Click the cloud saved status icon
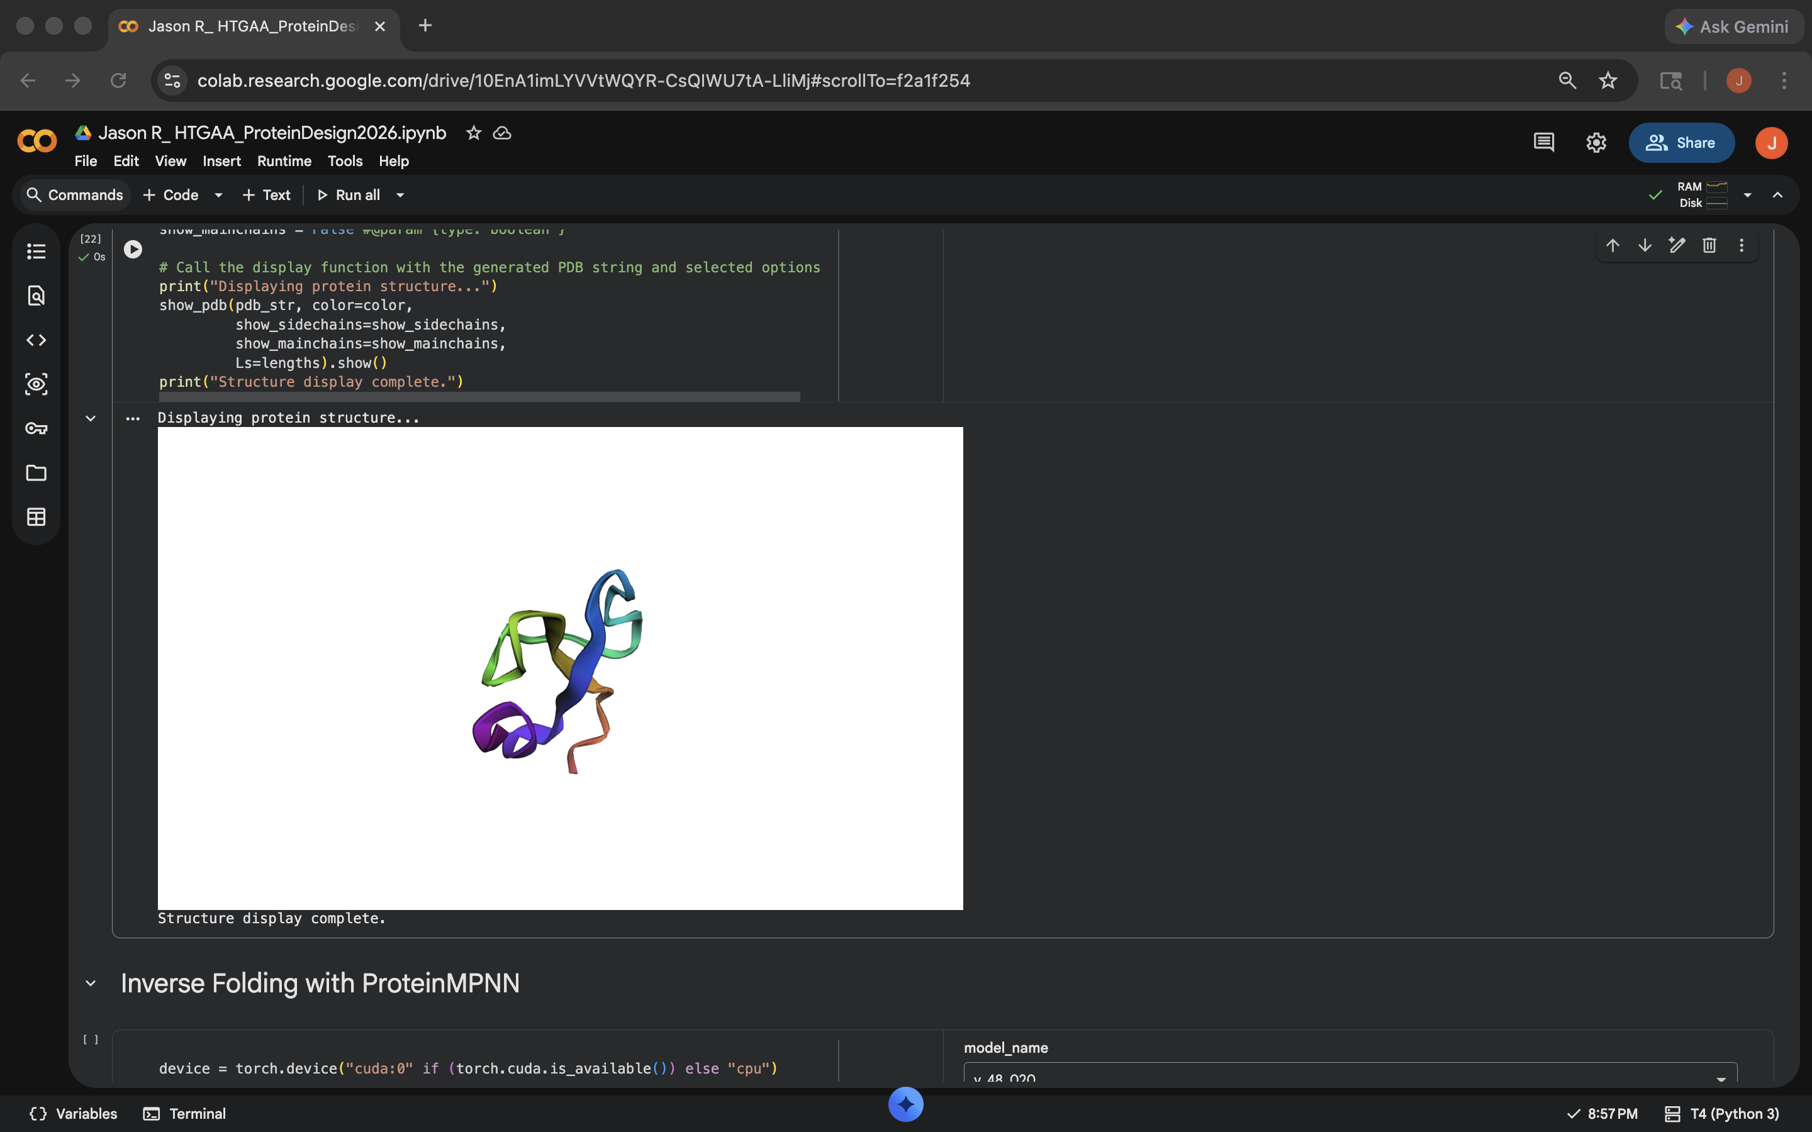 (501, 133)
